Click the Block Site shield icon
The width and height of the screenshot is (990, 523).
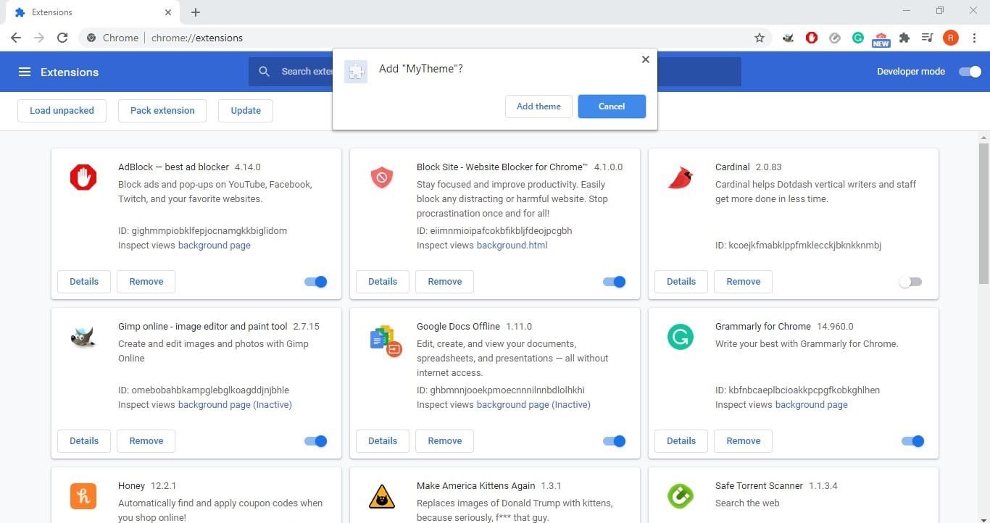tap(382, 177)
